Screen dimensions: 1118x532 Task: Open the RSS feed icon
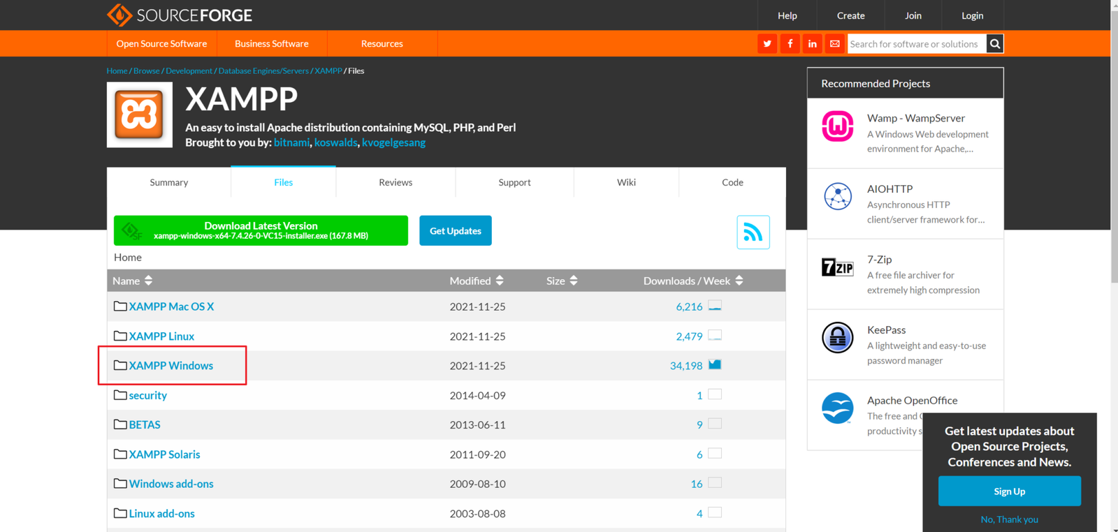pos(753,232)
